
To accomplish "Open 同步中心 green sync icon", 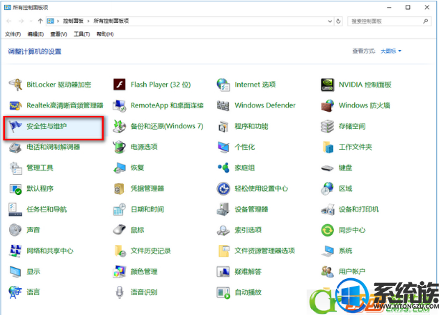I will (327, 230).
